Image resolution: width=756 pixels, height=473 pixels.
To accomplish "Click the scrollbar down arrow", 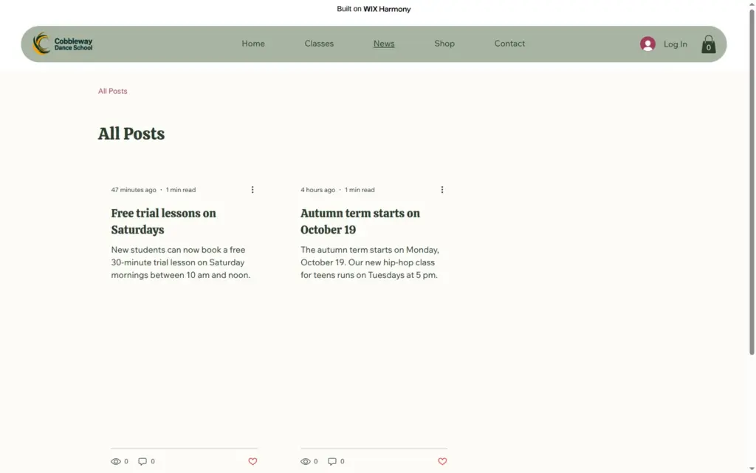I will point(751,469).
